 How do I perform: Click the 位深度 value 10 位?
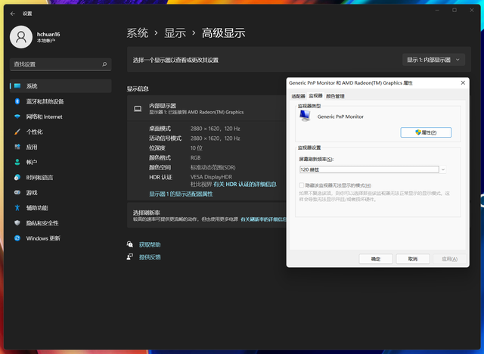click(x=197, y=147)
